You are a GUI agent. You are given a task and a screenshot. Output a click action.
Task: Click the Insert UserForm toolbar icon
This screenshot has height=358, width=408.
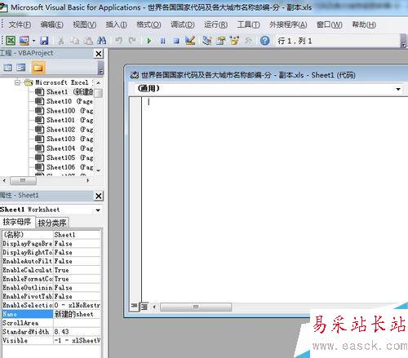[24, 41]
